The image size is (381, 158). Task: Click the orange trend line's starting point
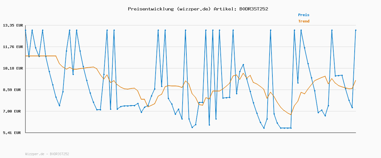pyautogui.click(x=25, y=56)
